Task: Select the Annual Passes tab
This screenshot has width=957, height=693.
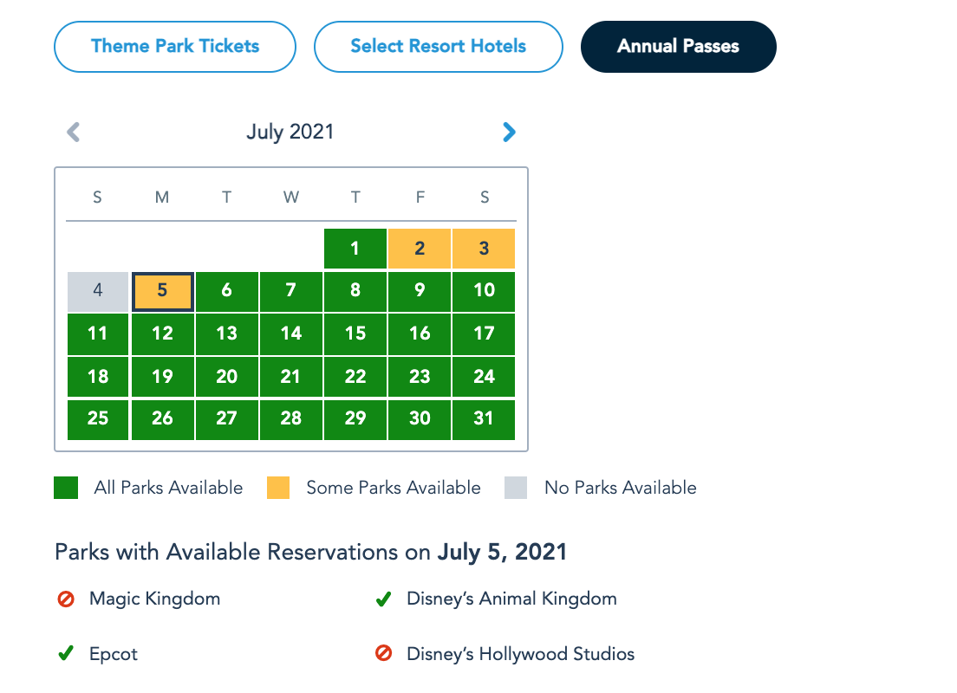Action: click(678, 47)
